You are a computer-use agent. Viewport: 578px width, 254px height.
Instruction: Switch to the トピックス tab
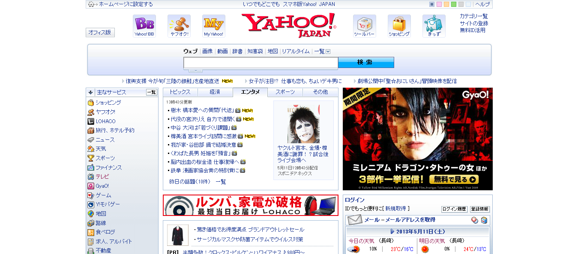click(180, 92)
